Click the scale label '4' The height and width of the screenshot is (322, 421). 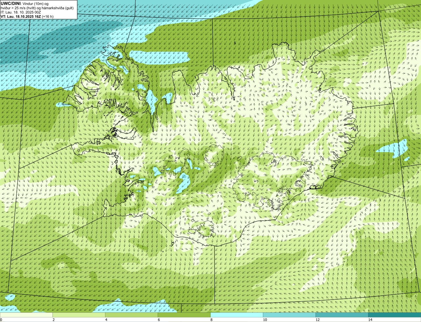pyautogui.click(x=106, y=320)
